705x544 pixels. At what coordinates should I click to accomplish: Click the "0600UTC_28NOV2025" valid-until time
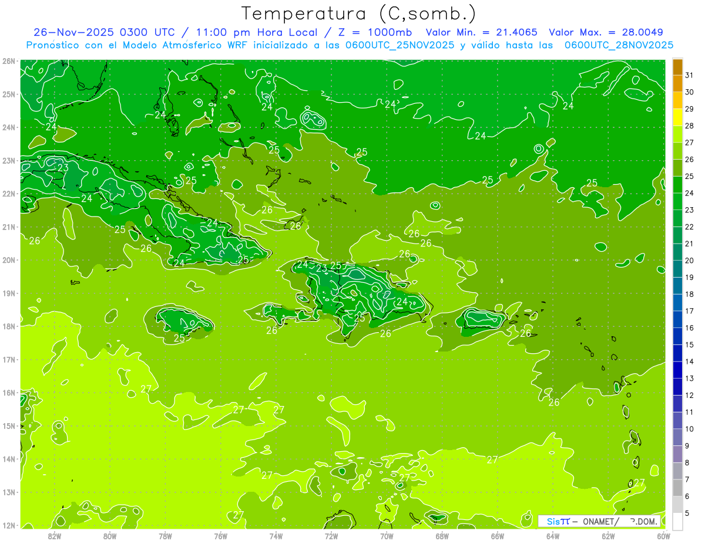click(x=619, y=45)
